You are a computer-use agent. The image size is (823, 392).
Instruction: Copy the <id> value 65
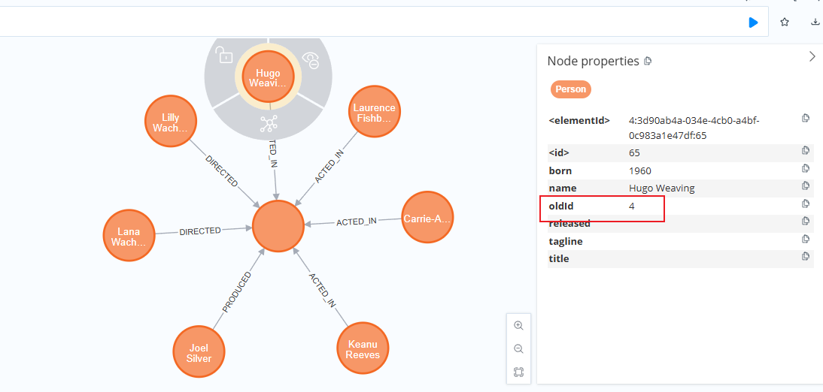pyautogui.click(x=806, y=151)
